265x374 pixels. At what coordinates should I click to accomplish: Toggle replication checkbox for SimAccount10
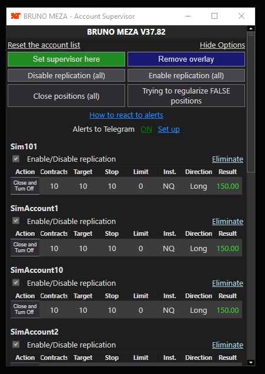pyautogui.click(x=16, y=283)
